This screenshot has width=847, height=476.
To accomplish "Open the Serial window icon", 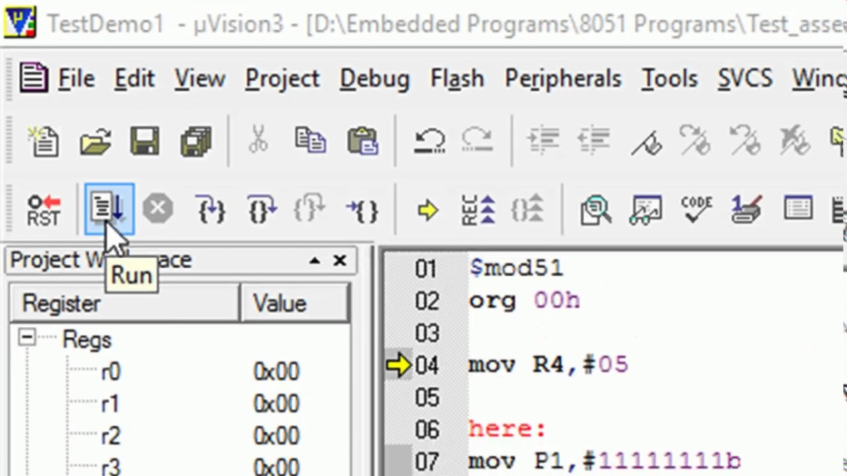I will tap(746, 210).
